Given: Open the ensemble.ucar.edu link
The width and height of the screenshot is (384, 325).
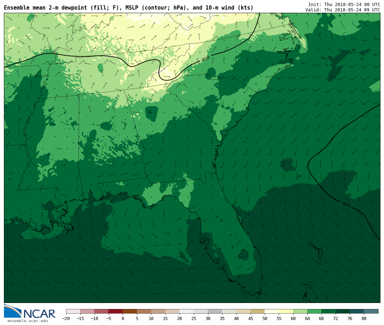Looking at the screenshot, I should tap(27, 321).
